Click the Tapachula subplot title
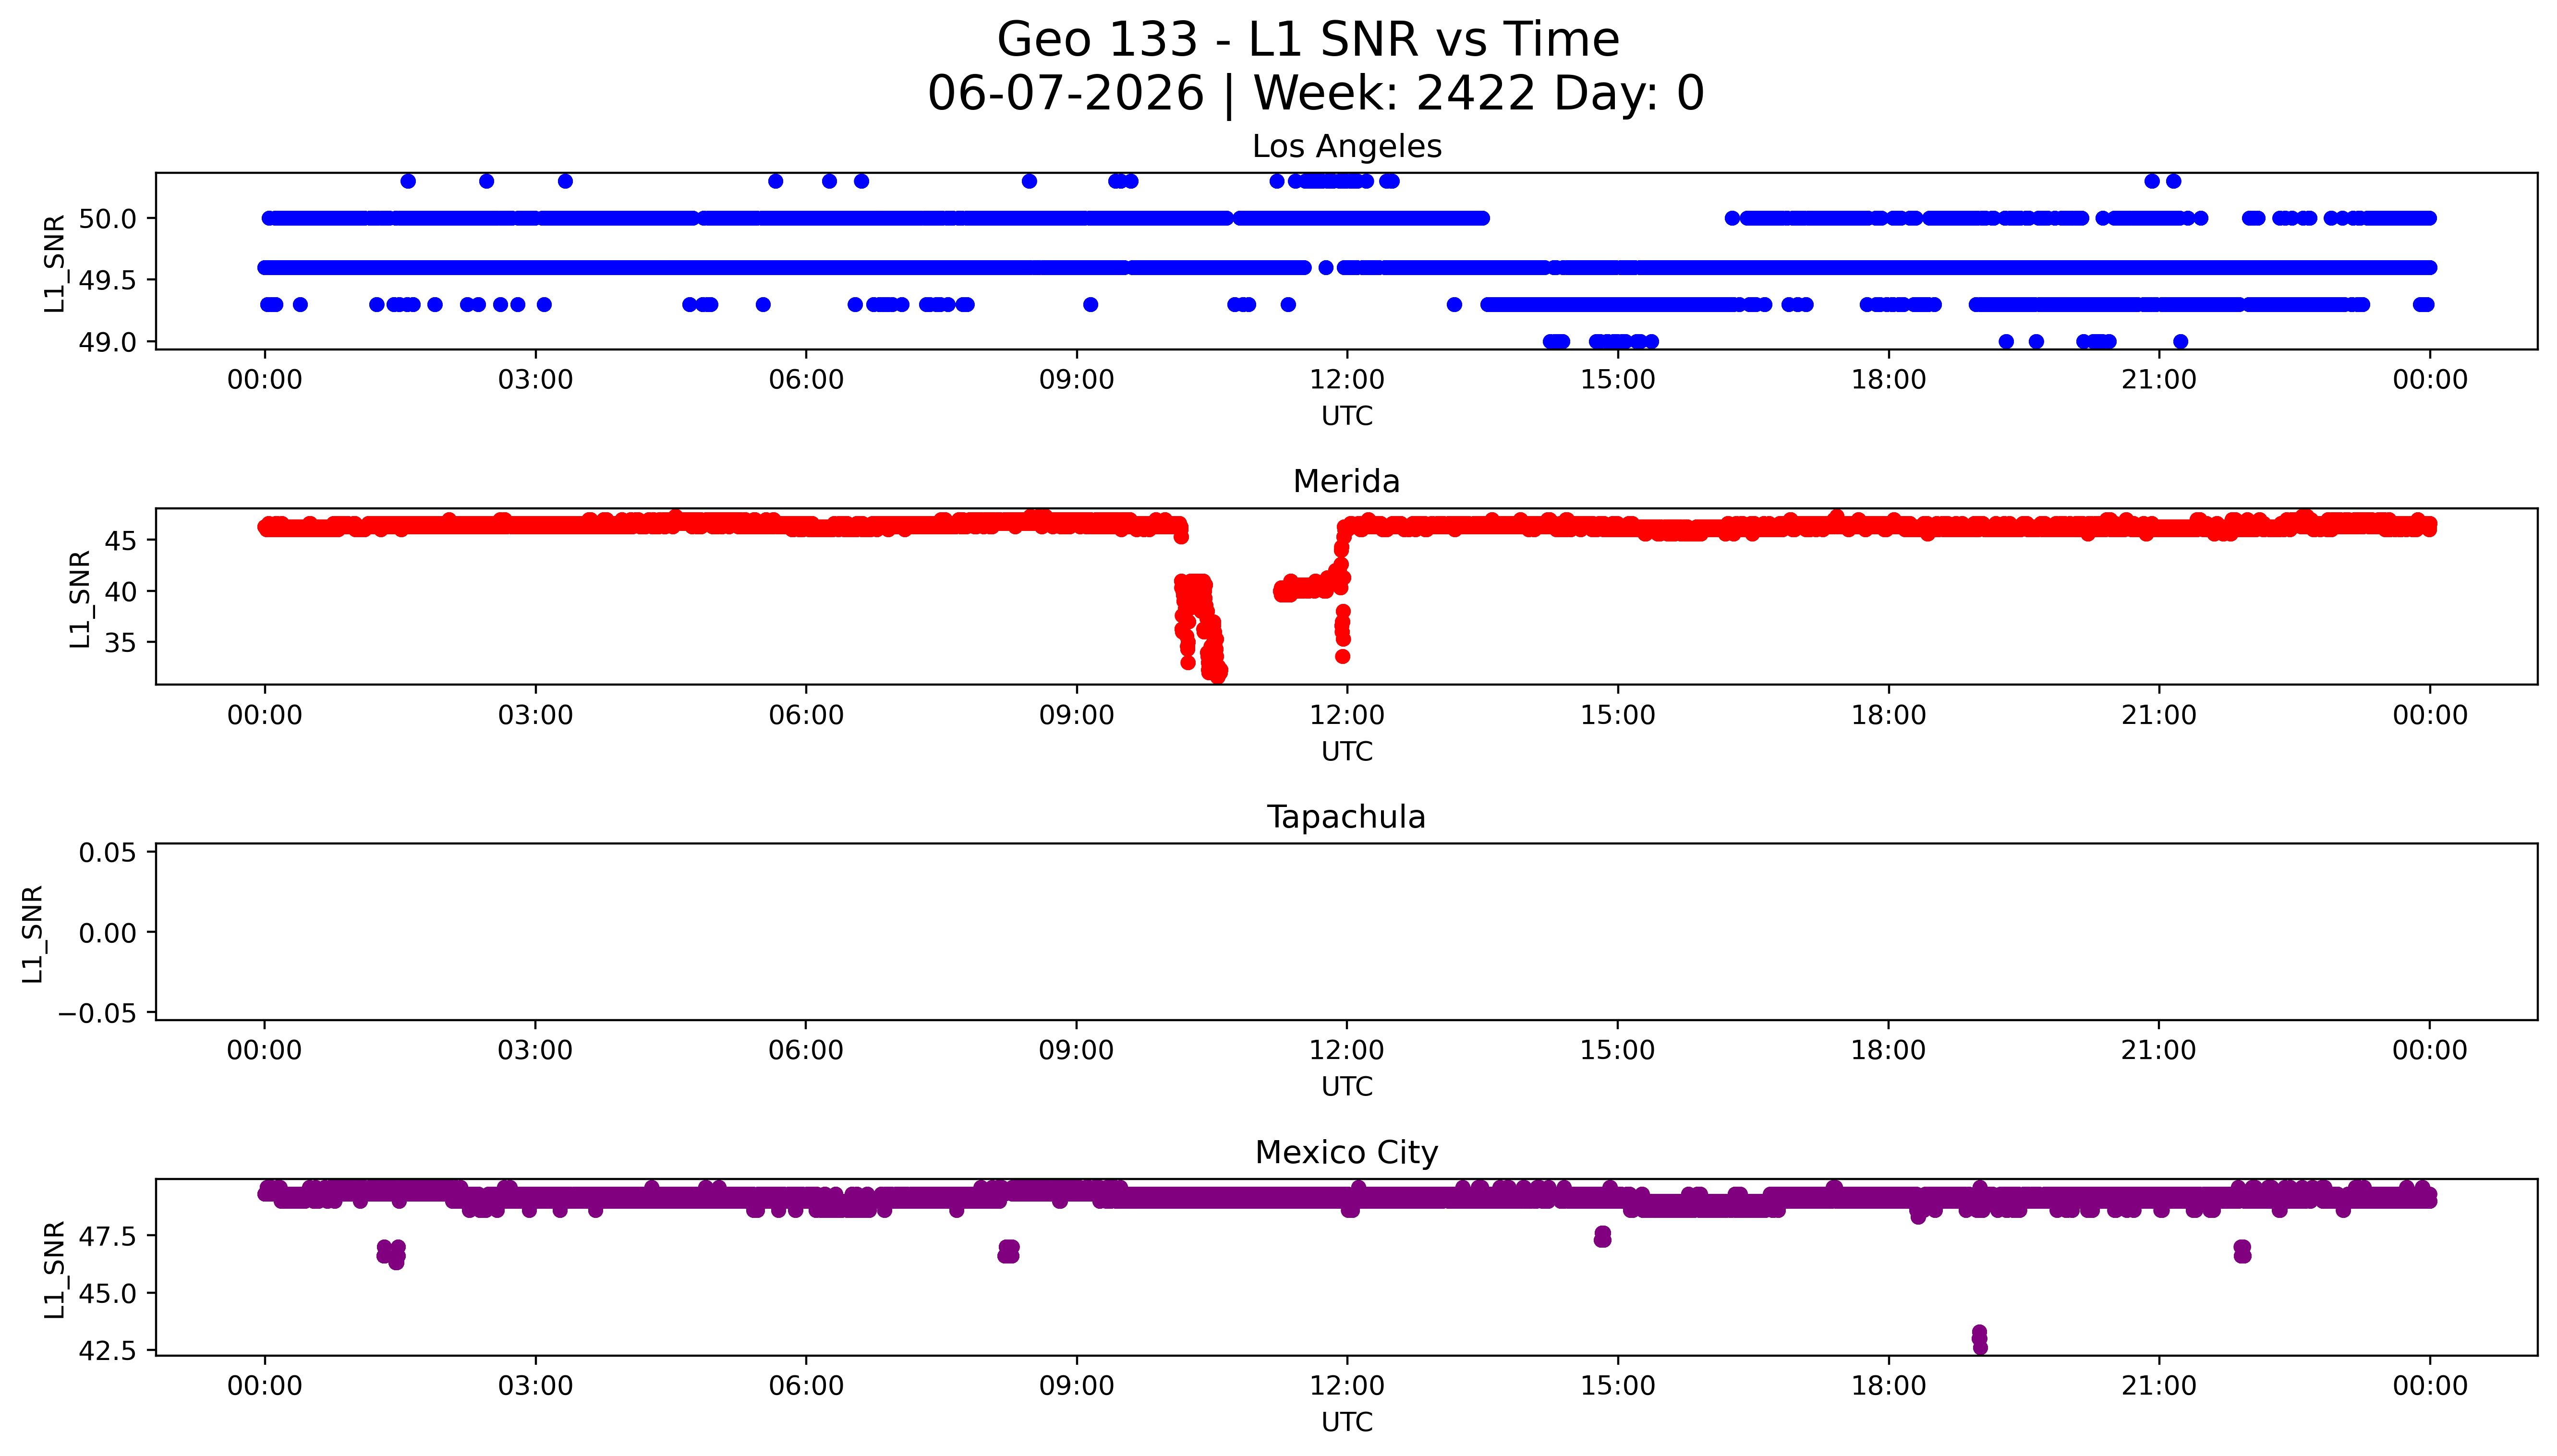 pos(1346,817)
